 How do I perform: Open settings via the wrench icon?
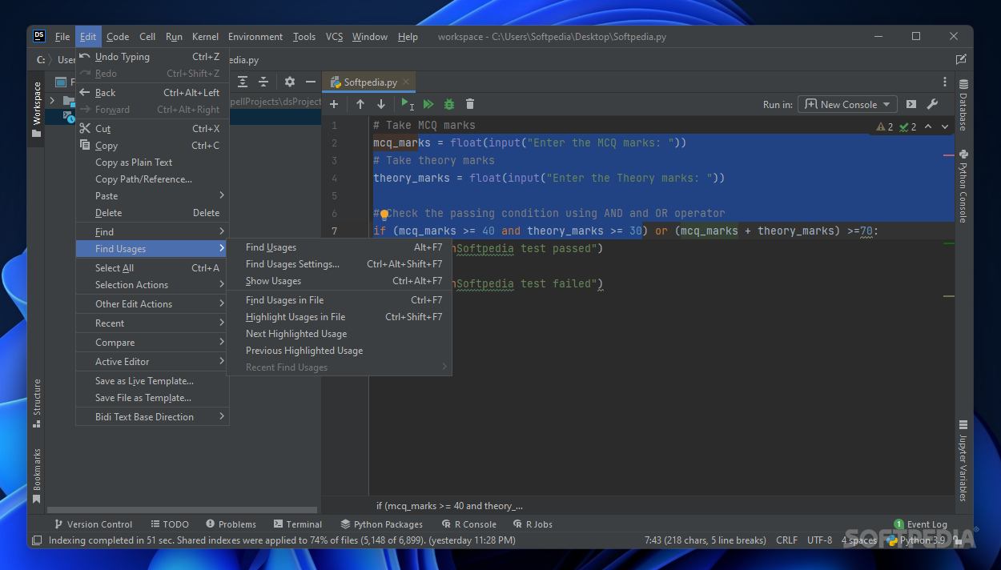(932, 105)
